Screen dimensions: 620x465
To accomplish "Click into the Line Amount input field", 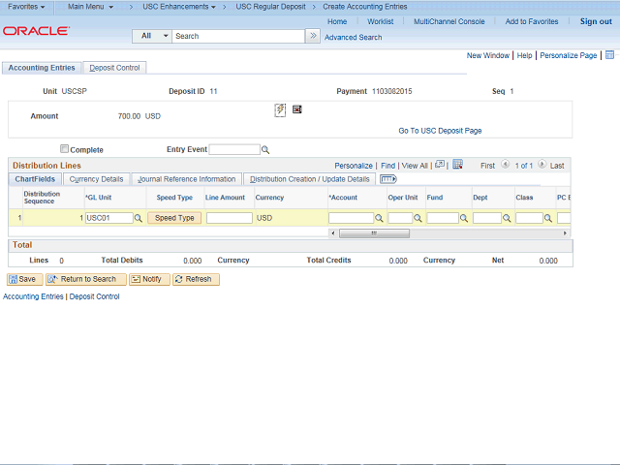I will 229,218.
